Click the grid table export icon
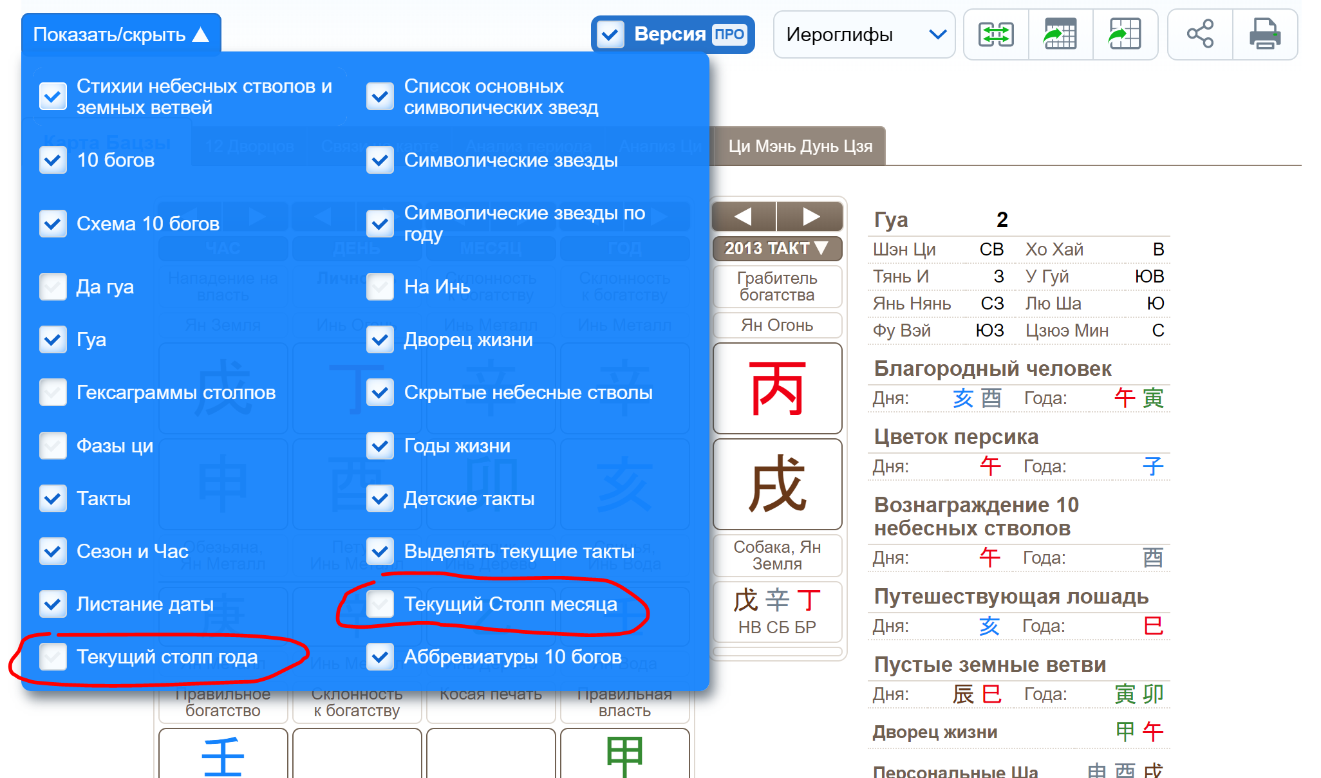The height and width of the screenshot is (778, 1321). [1125, 35]
